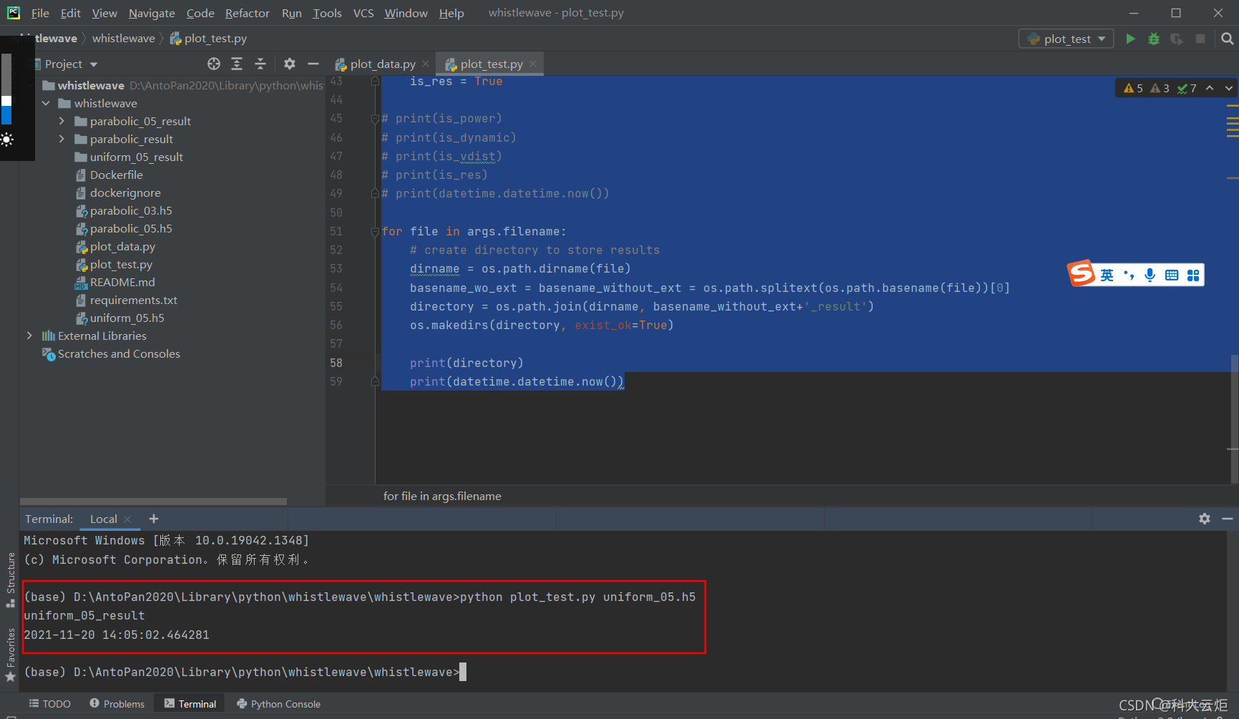
Task: Start Run with Coverage
Action: click(x=1177, y=39)
